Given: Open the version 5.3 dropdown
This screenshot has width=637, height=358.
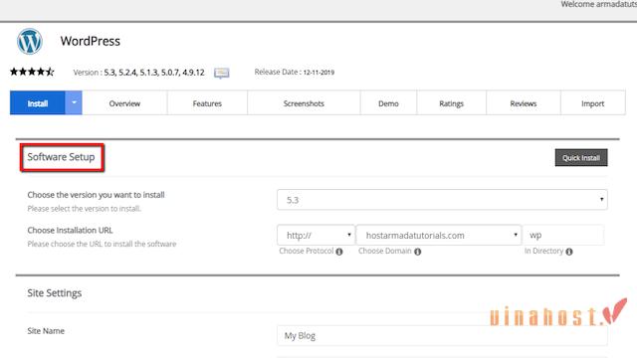Looking at the screenshot, I should [x=442, y=200].
